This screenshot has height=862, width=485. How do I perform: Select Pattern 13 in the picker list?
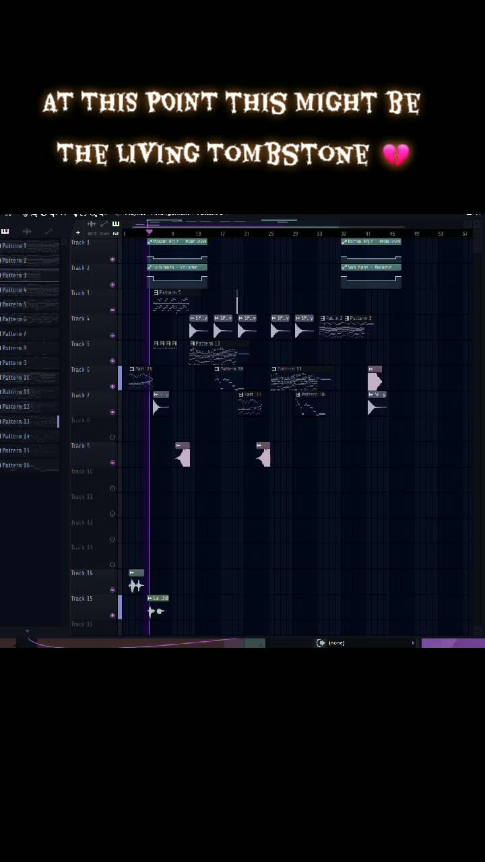(30, 422)
